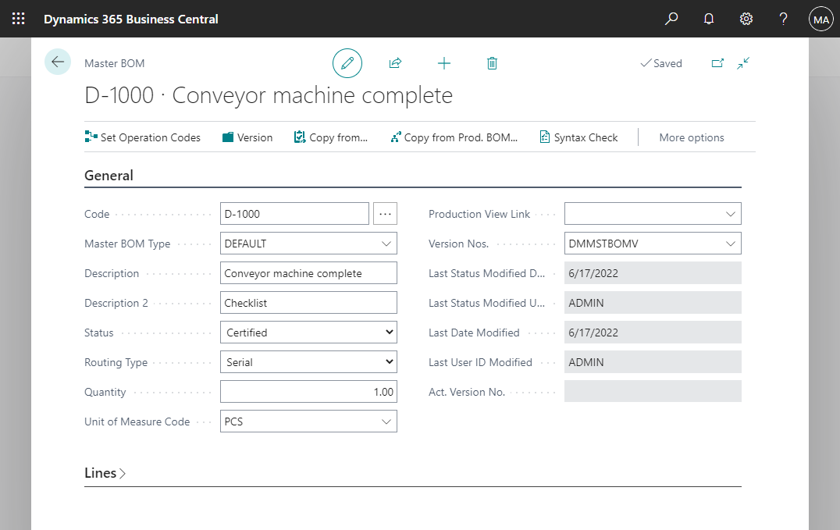This screenshot has width=840, height=530.
Task: Open the app launcher waffle icon
Action: [18, 19]
